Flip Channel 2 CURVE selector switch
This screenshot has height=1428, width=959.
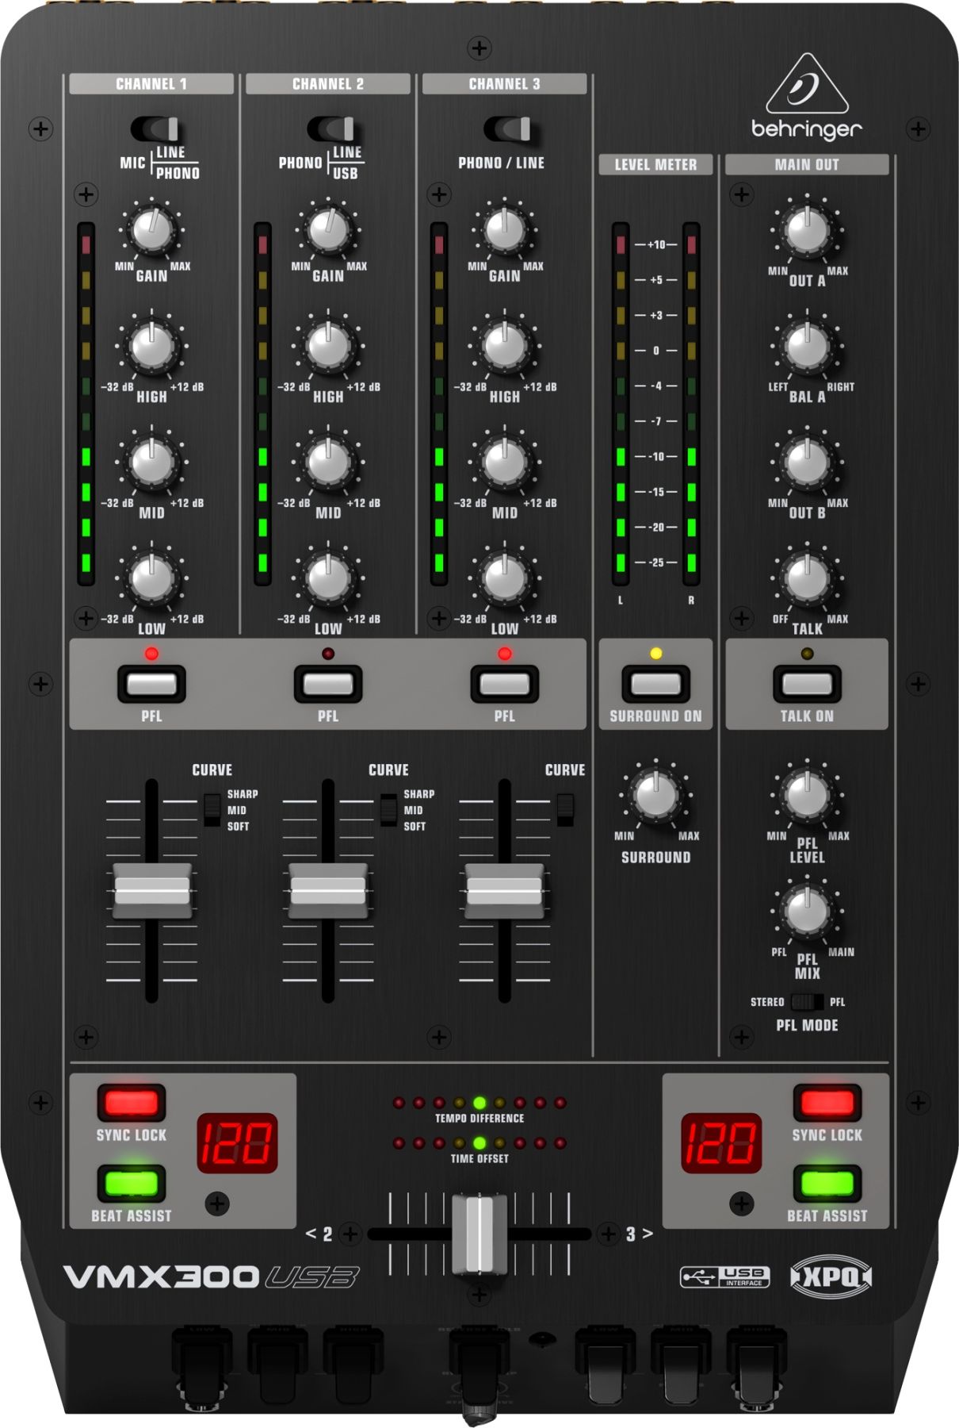pos(388,809)
